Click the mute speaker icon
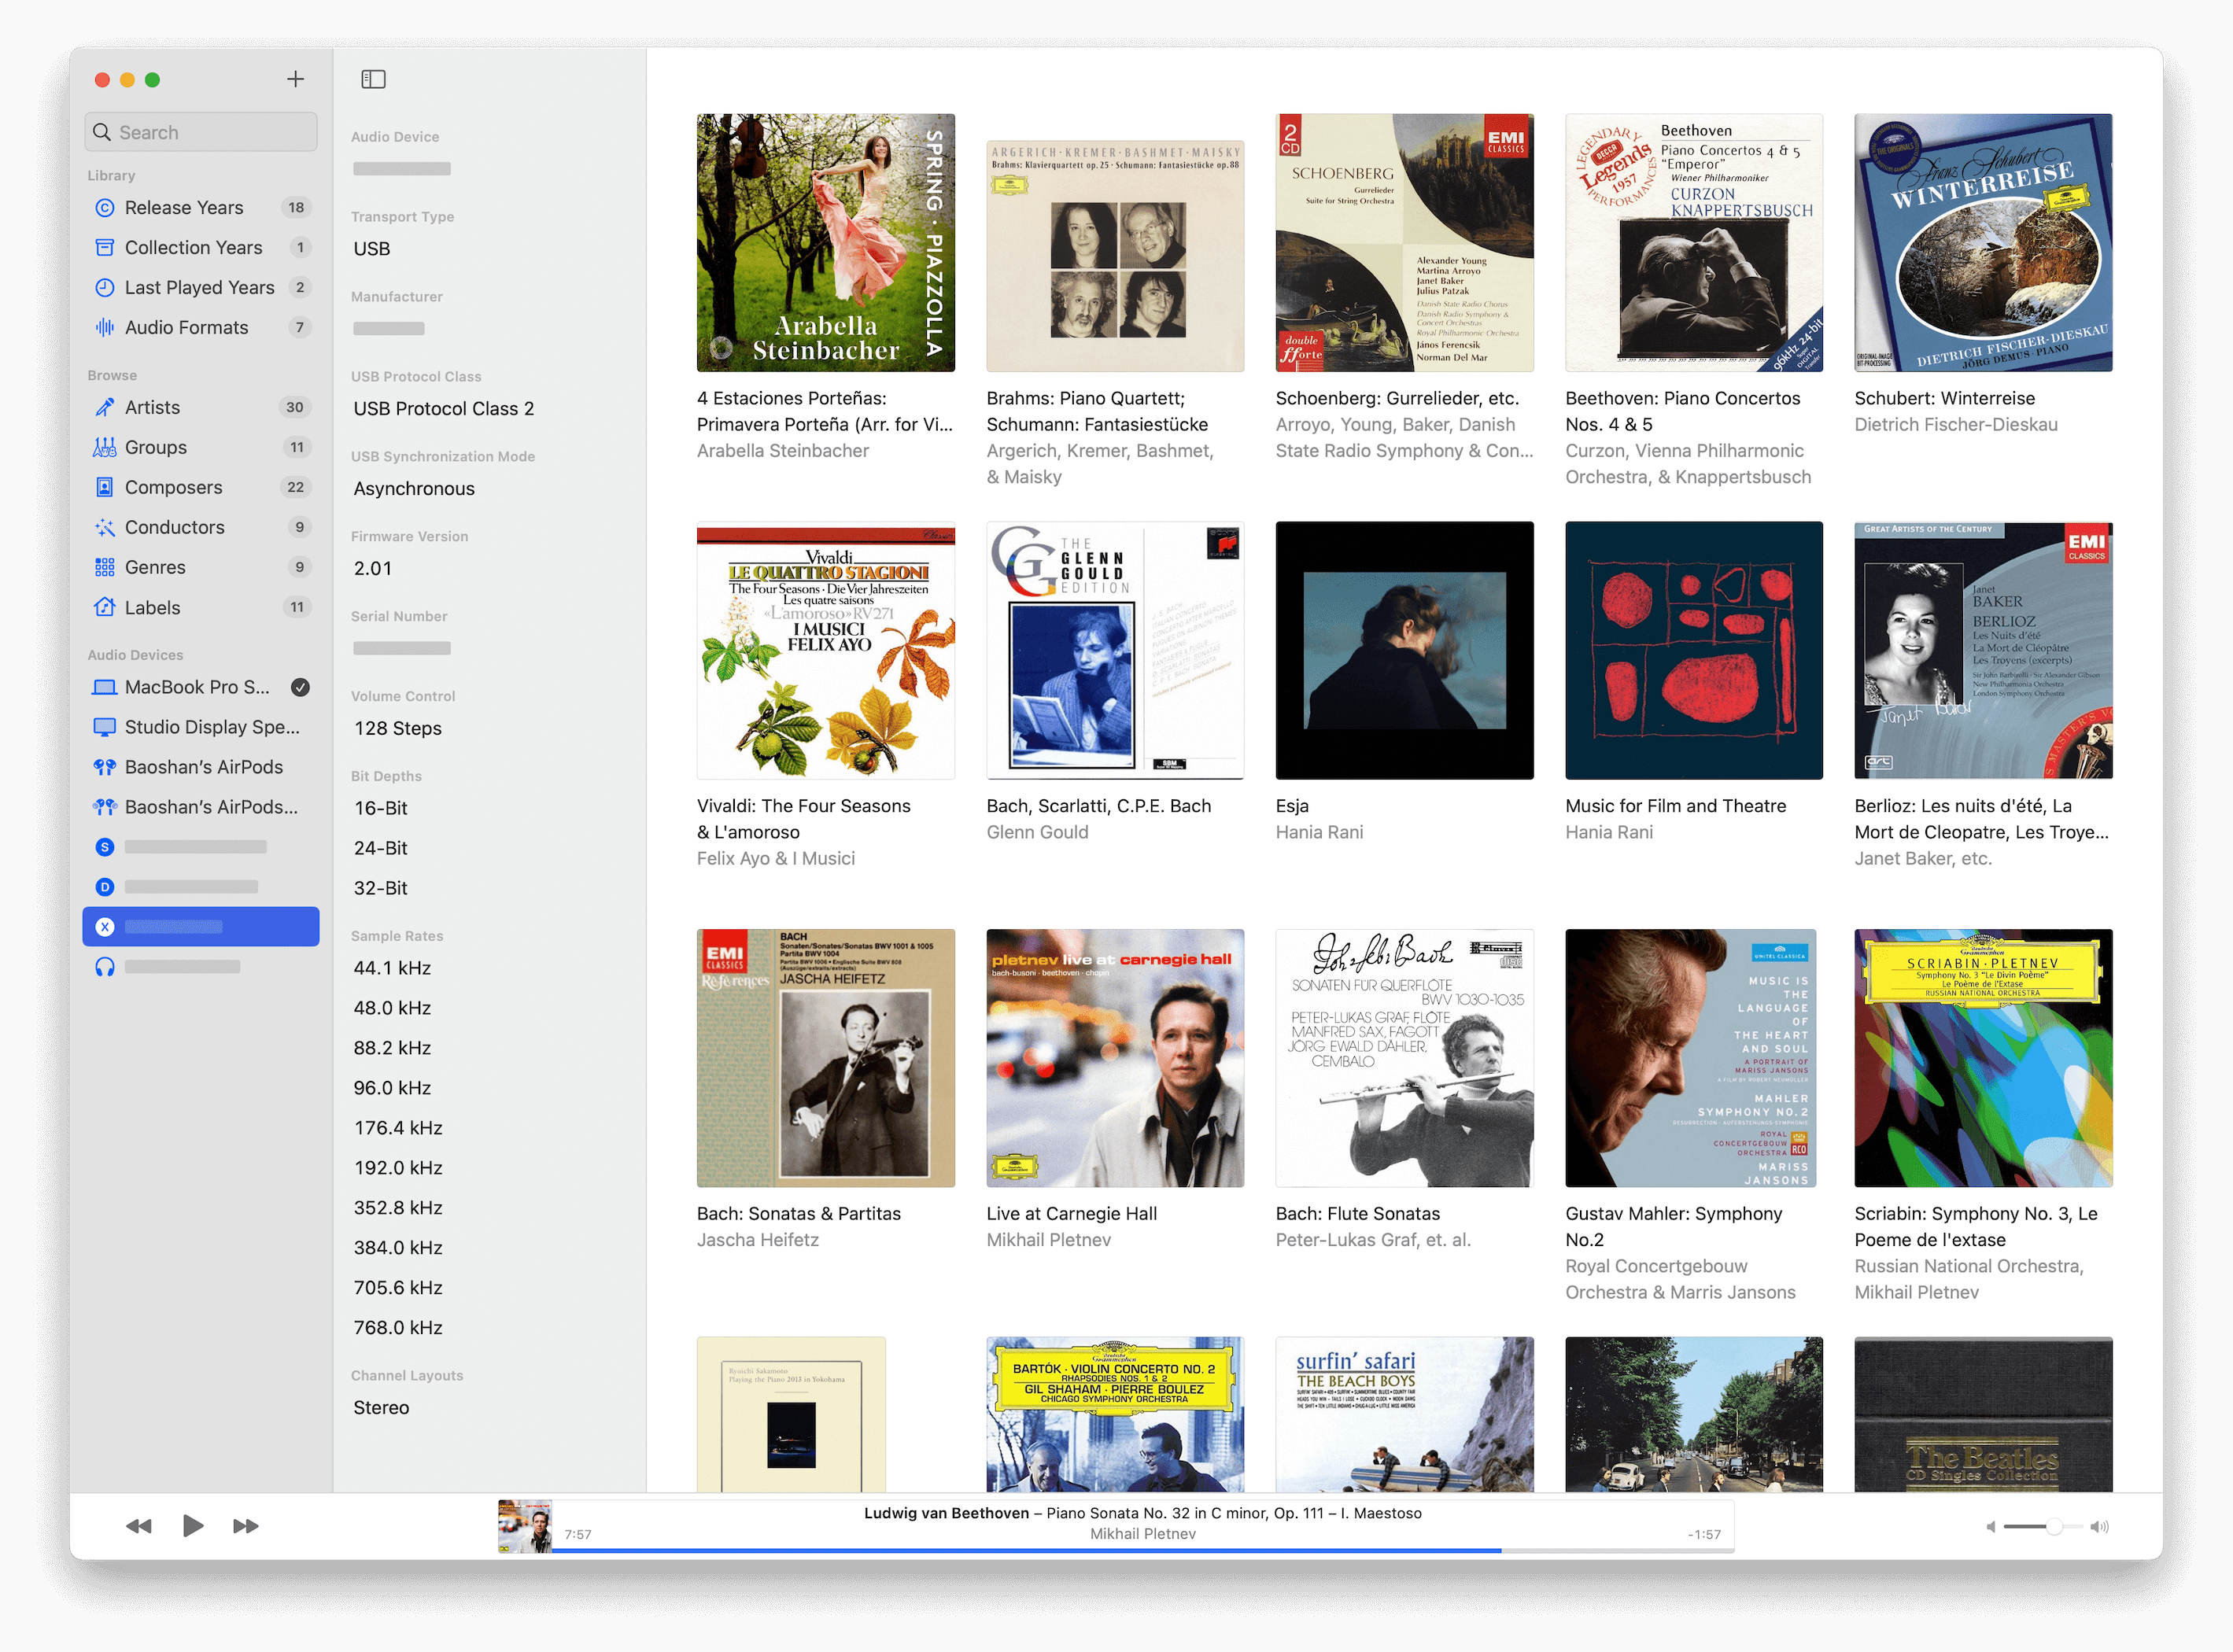The width and height of the screenshot is (2233, 1652). coord(1990,1527)
